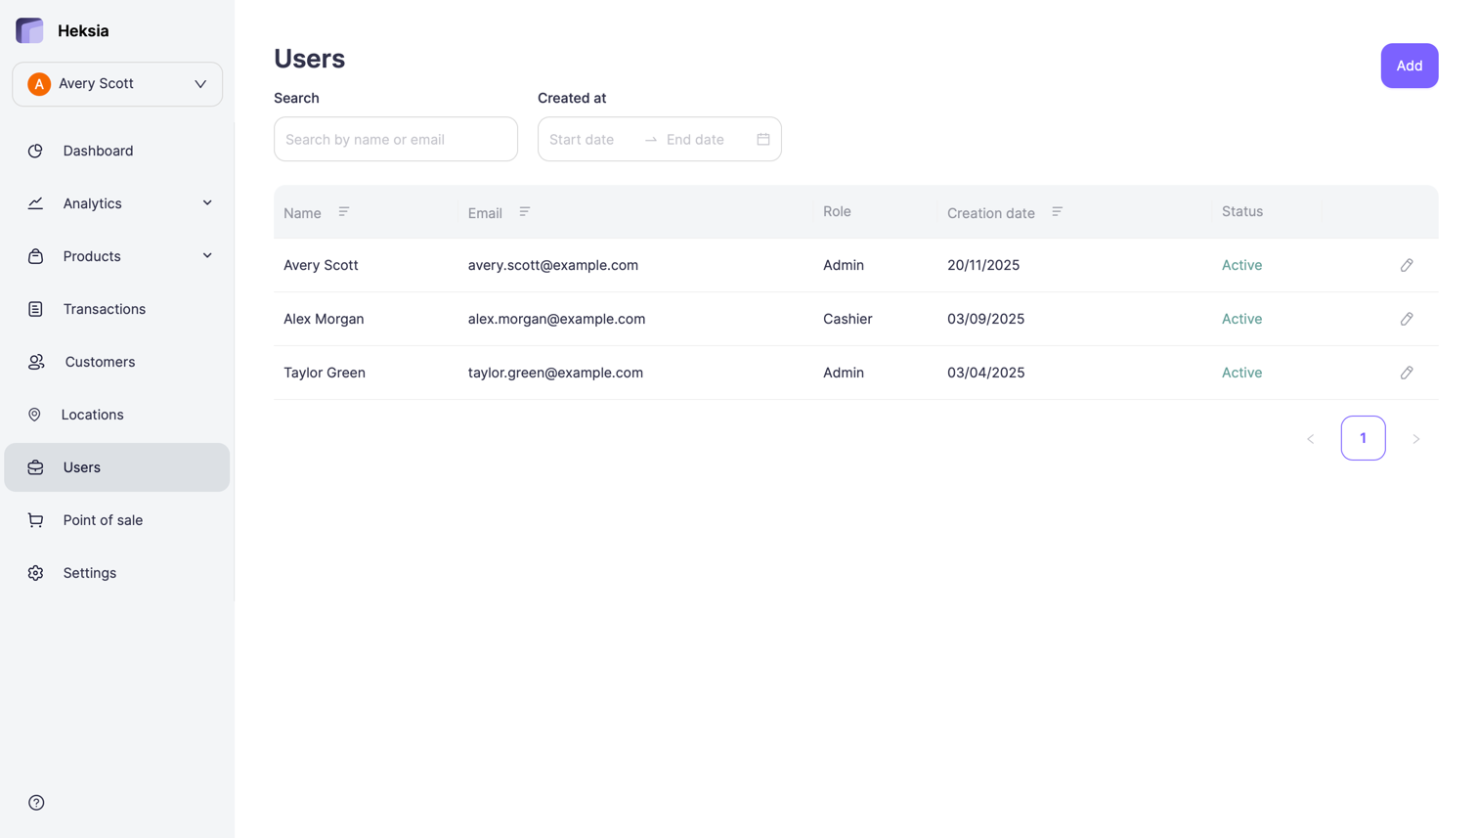Viewport: 1478px width, 838px height.
Task: Click the Search by name or email field
Action: pos(395,139)
